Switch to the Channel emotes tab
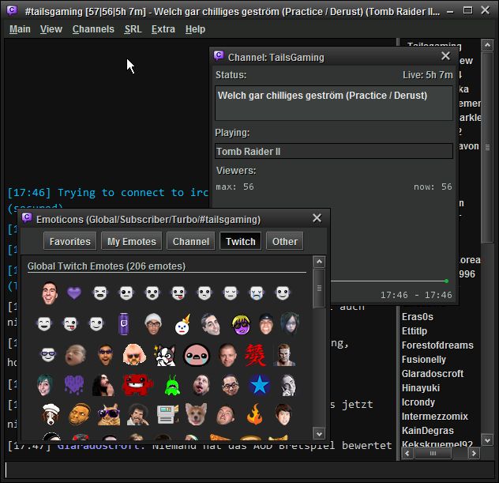Image resolution: width=499 pixels, height=483 pixels. point(191,241)
